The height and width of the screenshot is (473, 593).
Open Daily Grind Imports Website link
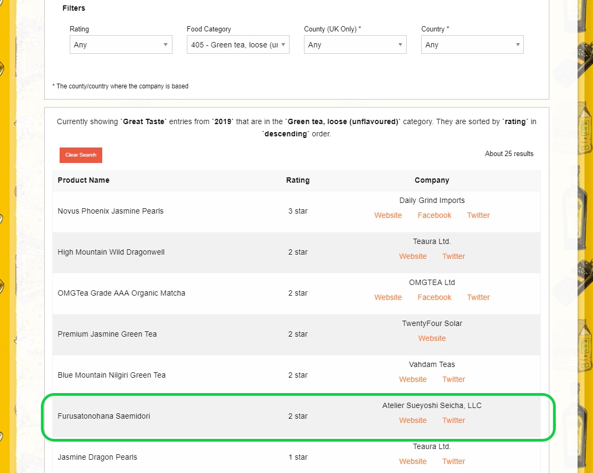point(388,215)
